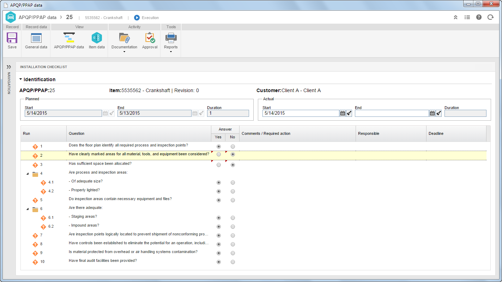Clear Actual End date with eraser icon
Screen dimensions: 502x282
439,113
